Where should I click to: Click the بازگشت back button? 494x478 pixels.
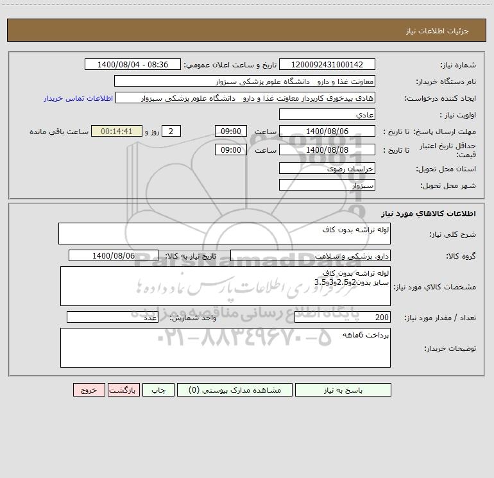123,389
